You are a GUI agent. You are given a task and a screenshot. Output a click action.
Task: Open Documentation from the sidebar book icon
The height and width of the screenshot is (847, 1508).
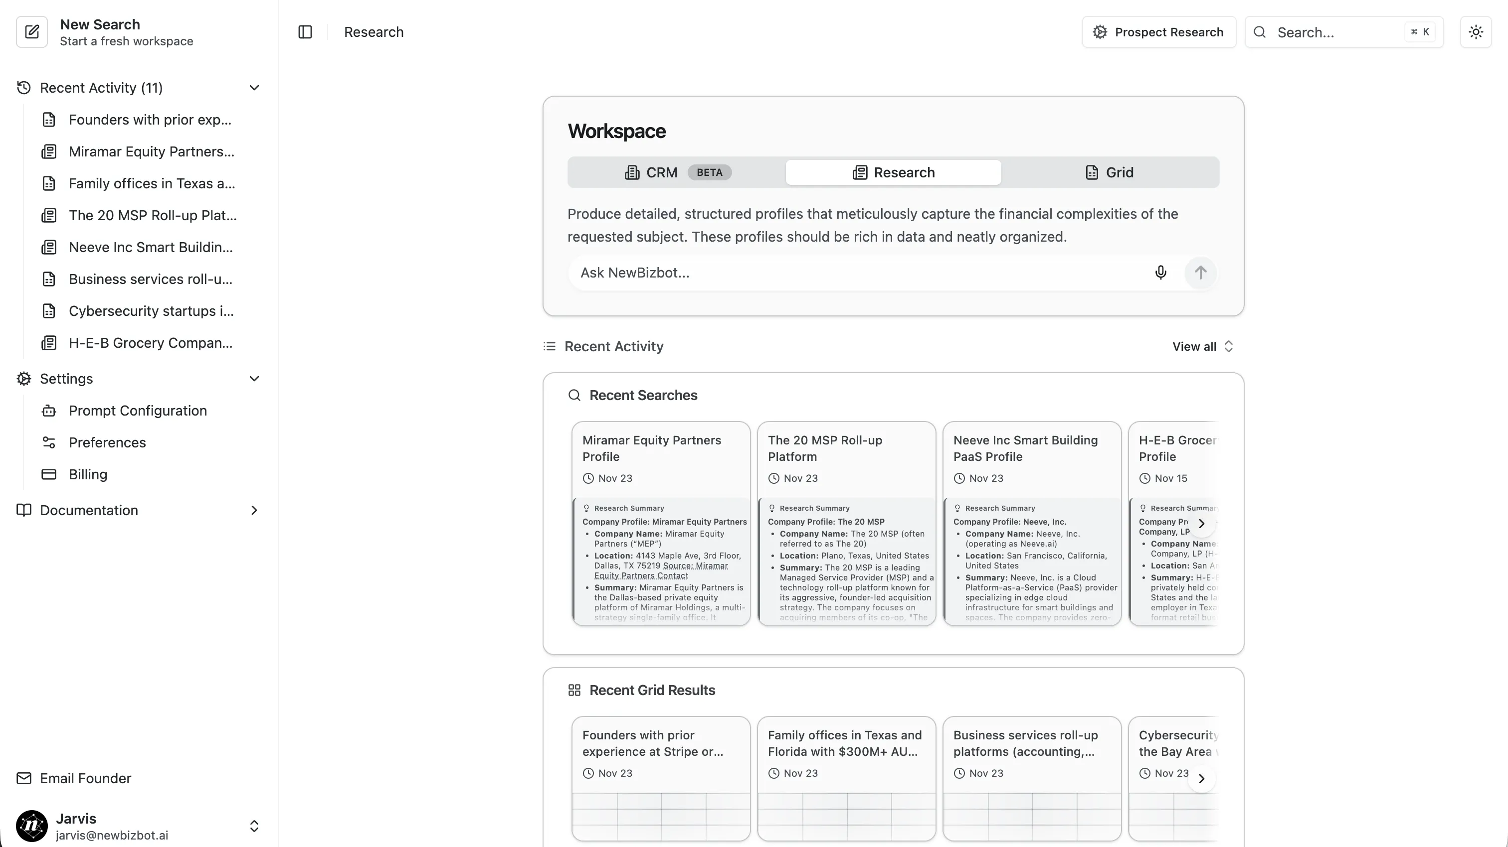(23, 510)
